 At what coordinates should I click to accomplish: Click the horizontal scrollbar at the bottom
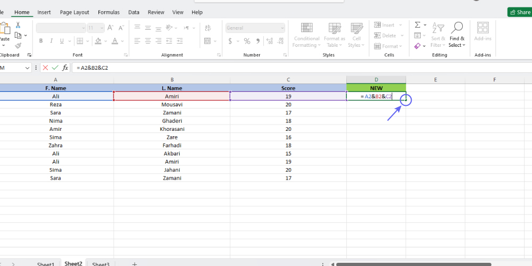tap(415, 264)
